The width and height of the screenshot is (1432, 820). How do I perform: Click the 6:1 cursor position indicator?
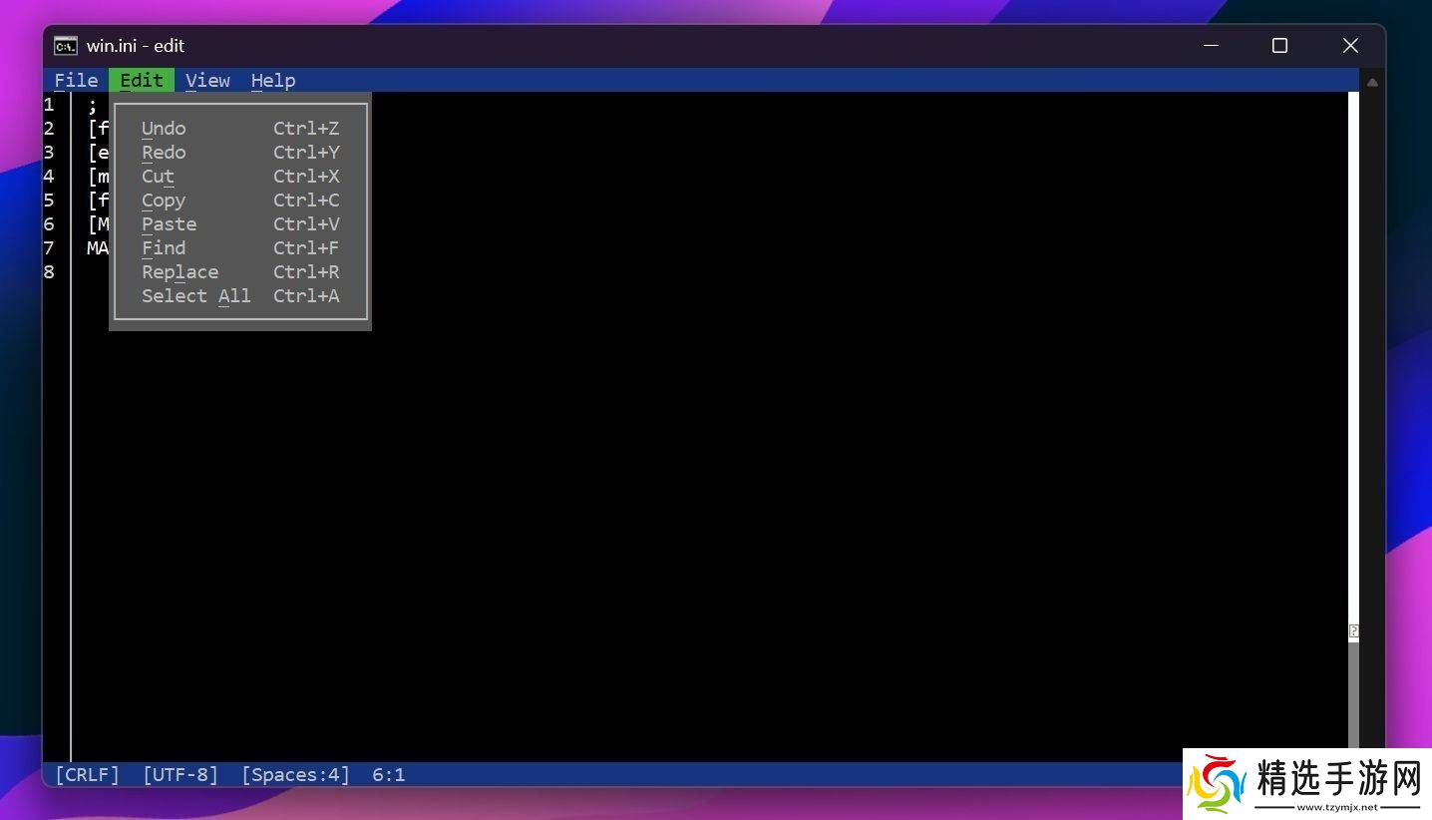tap(388, 775)
